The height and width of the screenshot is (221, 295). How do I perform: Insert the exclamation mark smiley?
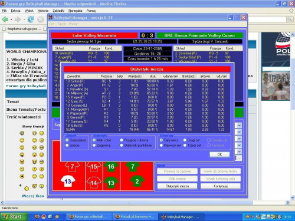click(x=34, y=169)
